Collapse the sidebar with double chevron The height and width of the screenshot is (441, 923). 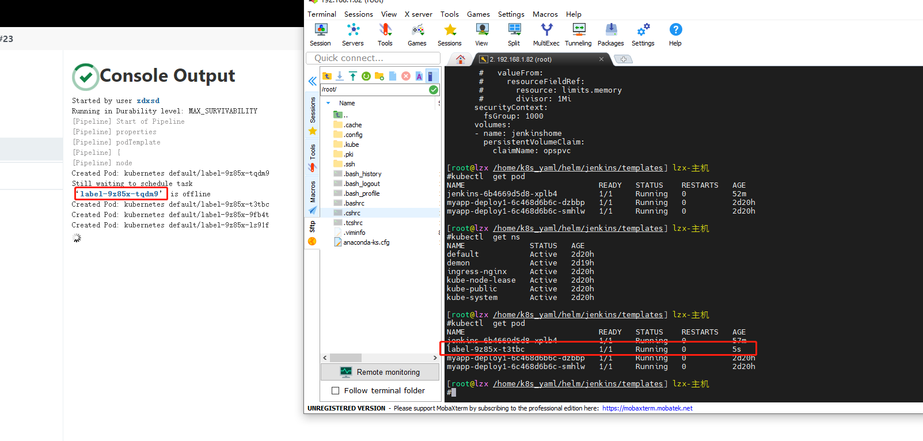click(x=312, y=81)
